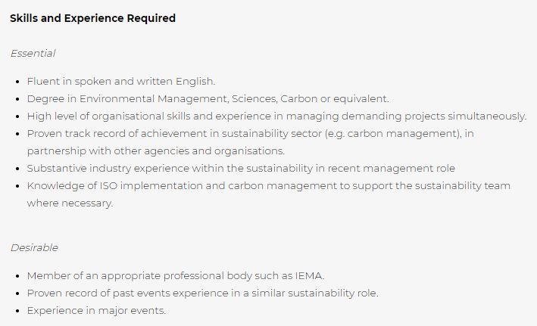537x326 pixels.
Task: Click 'partnership with other agencies' line
Action: 156,151
